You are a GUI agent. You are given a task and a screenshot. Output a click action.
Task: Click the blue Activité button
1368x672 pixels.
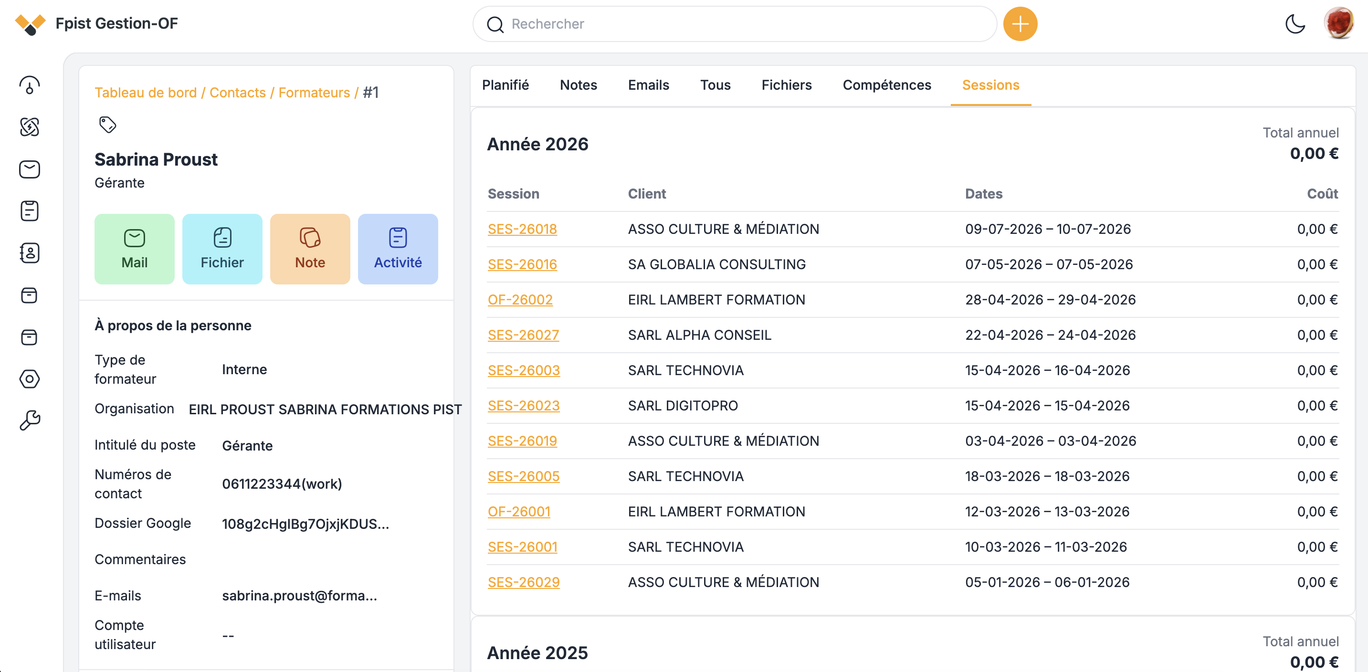[x=398, y=249]
